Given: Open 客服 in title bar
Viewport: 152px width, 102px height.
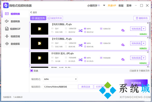Looking at the screenshot, I should pos(121,6).
